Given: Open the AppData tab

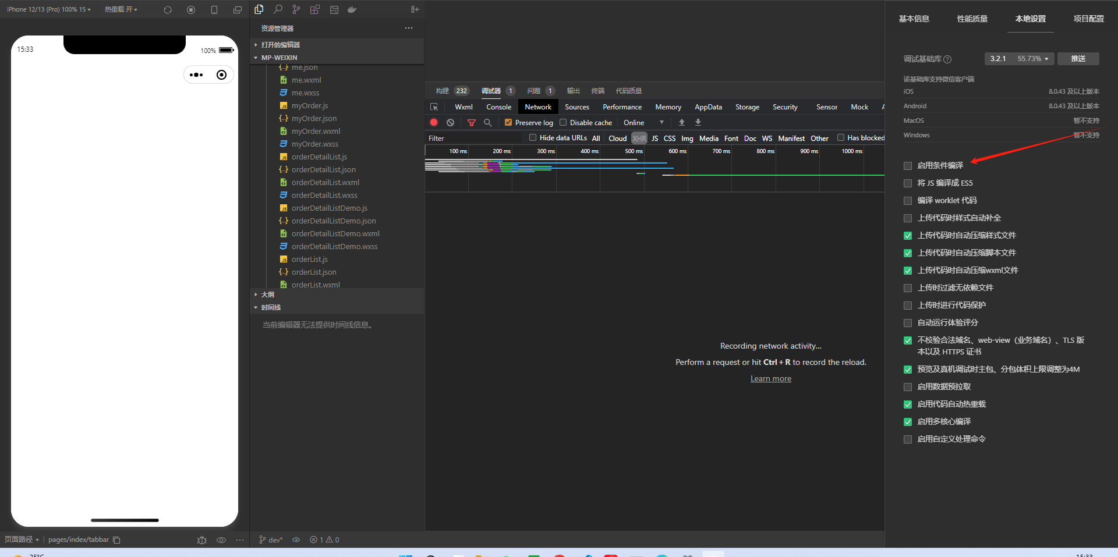Looking at the screenshot, I should click(708, 107).
